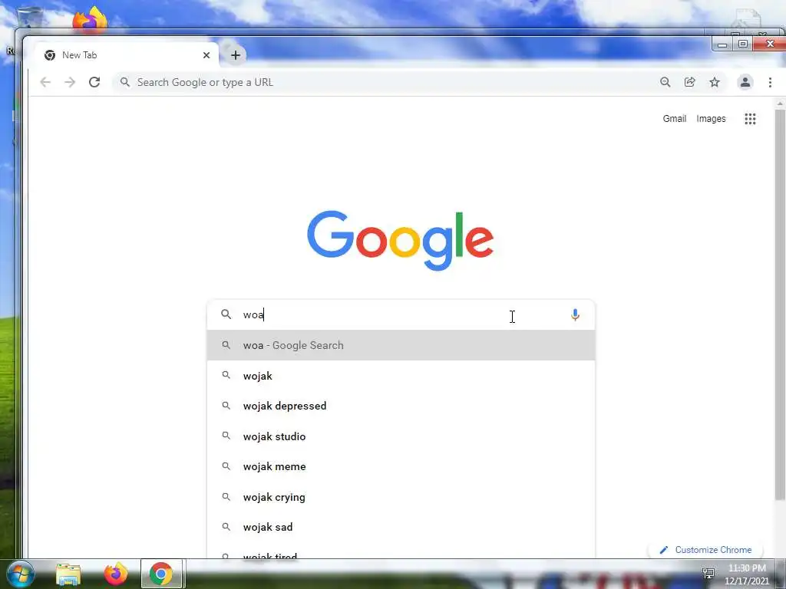Open the Chrome profile avatar

(x=745, y=82)
